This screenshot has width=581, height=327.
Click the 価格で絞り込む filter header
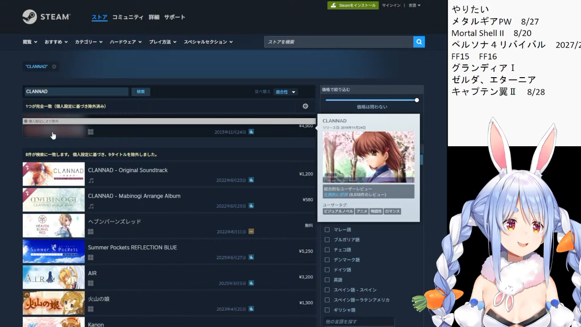click(x=372, y=89)
